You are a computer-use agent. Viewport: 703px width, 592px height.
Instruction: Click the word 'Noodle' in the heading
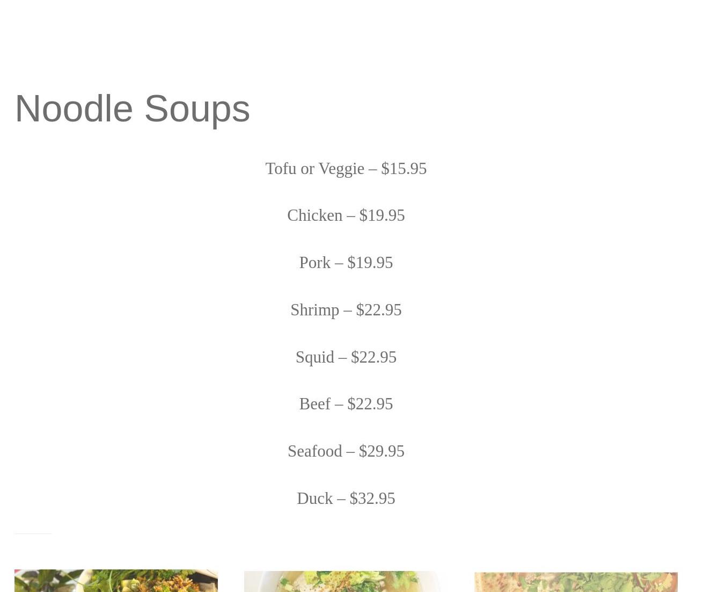click(x=74, y=109)
